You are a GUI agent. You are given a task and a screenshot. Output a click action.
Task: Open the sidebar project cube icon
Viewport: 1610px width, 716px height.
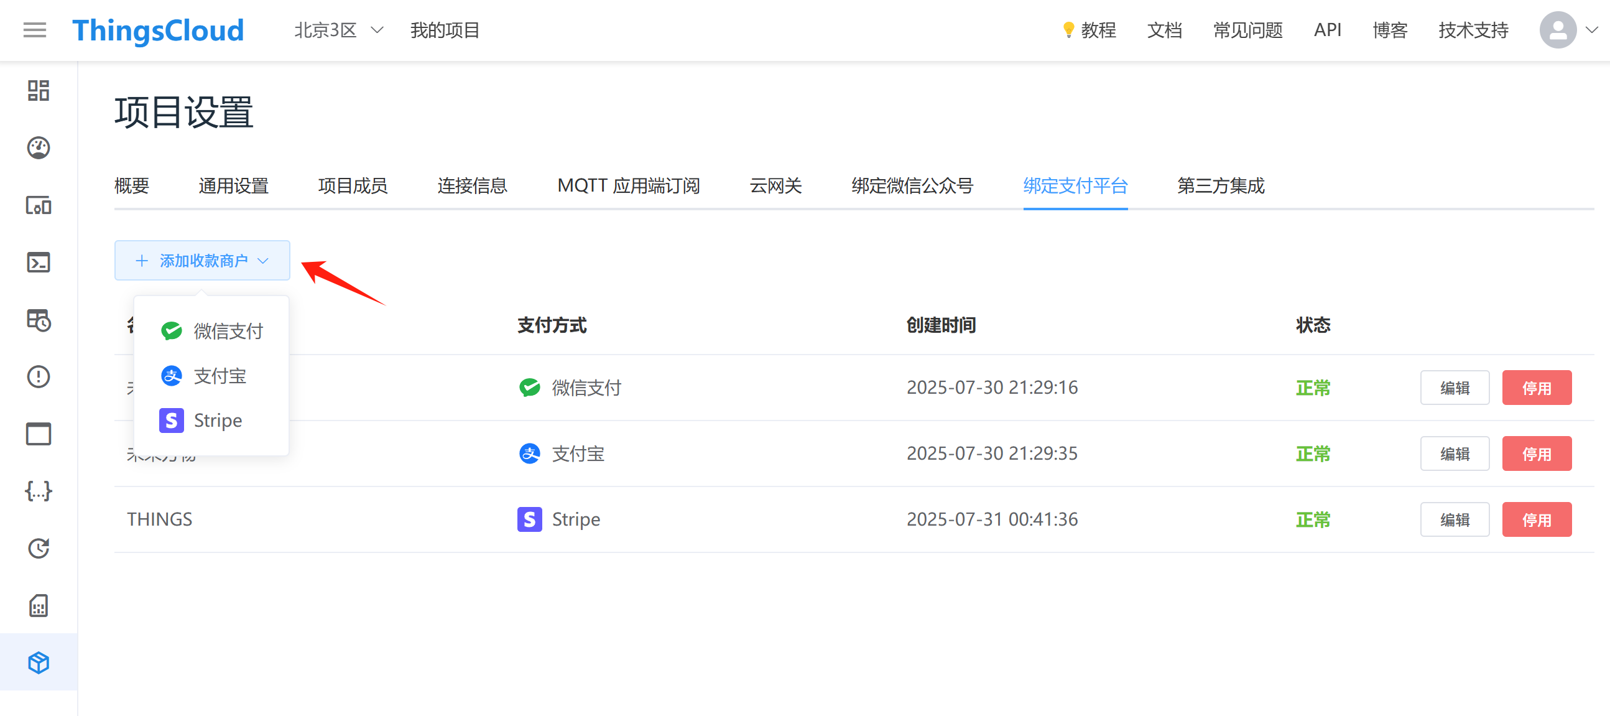click(38, 663)
